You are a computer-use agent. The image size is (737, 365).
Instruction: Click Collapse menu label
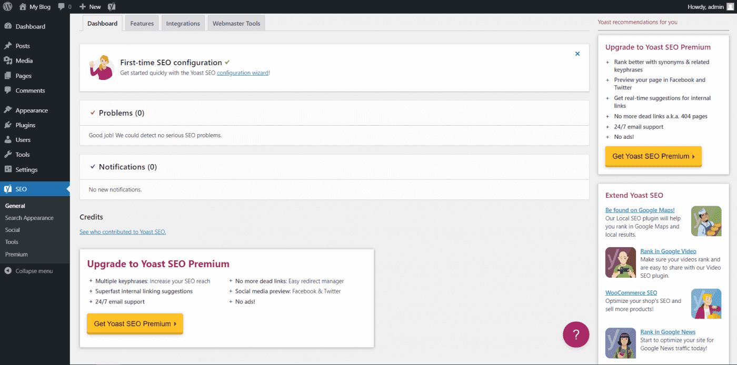(x=34, y=271)
